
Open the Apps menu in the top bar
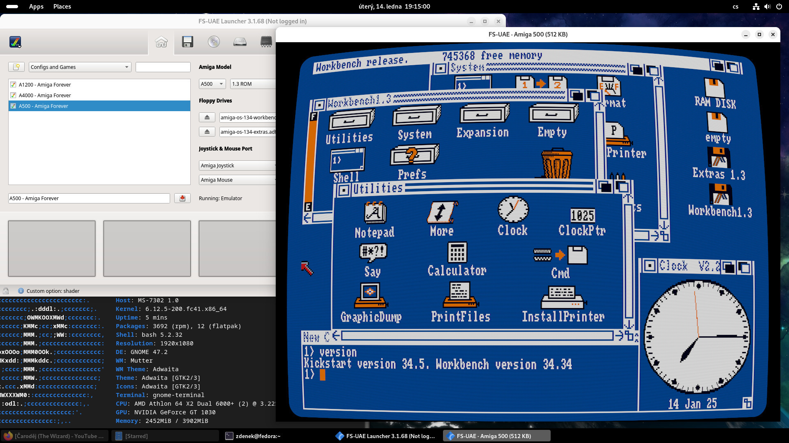pyautogui.click(x=36, y=7)
